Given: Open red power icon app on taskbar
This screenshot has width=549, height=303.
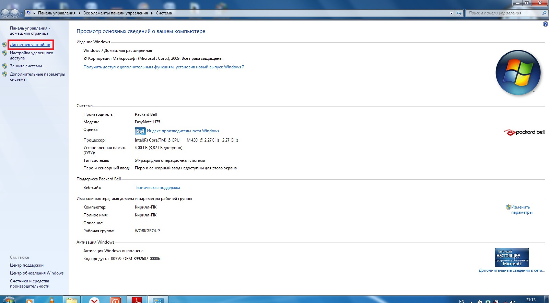Looking at the screenshot, I should [116, 300].
